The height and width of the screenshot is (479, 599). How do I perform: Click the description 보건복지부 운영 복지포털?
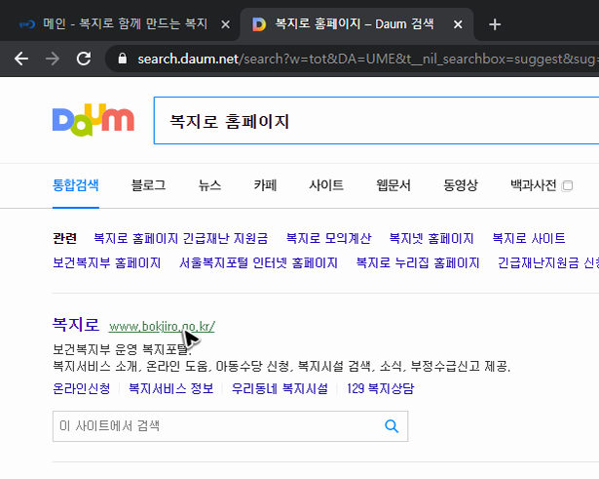click(x=123, y=349)
